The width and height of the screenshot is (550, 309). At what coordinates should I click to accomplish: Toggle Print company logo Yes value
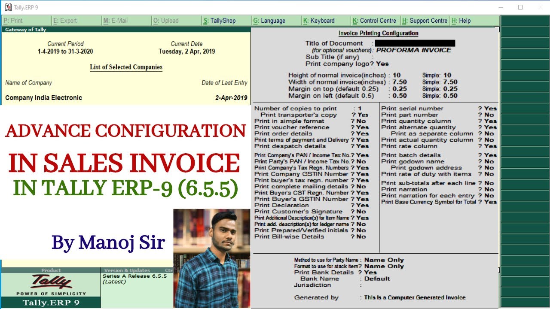(x=382, y=64)
